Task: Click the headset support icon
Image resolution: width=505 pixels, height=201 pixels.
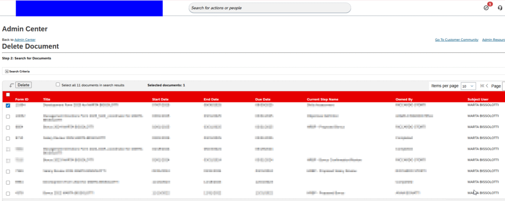Action: pyautogui.click(x=500, y=8)
